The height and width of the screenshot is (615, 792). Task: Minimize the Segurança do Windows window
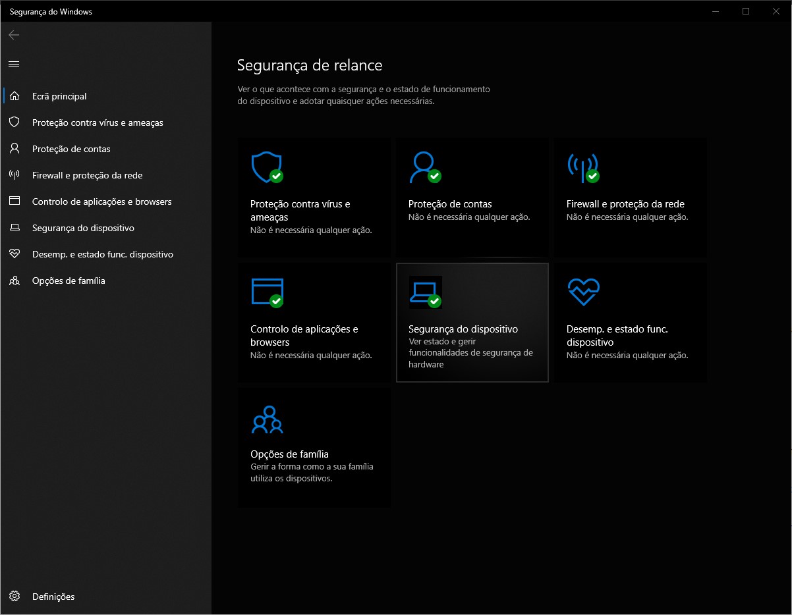pos(716,11)
